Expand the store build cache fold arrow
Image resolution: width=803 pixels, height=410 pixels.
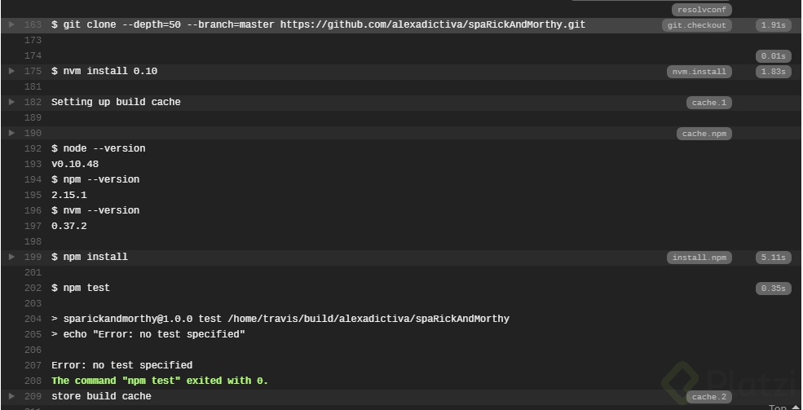(11, 396)
